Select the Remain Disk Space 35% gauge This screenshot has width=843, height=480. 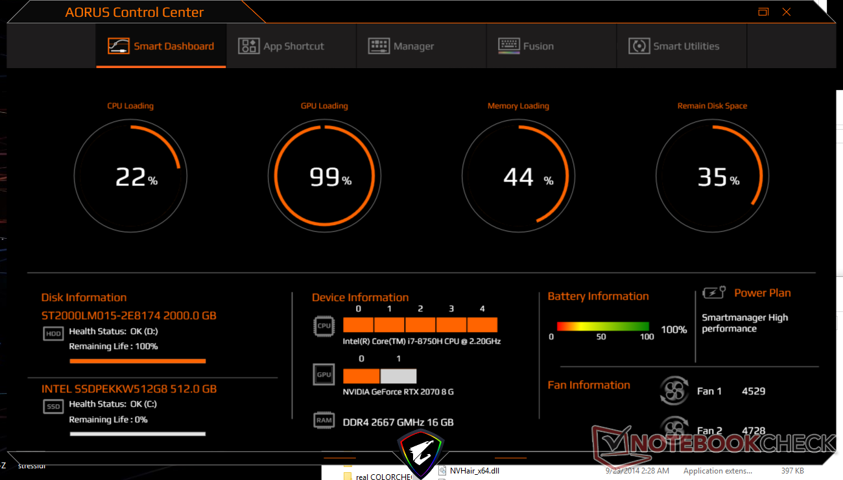(x=712, y=176)
